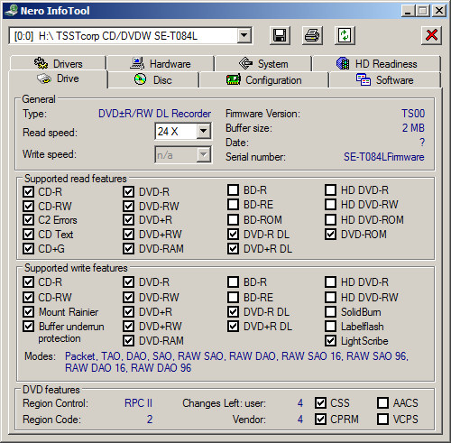Click the RPC II region control value
This screenshot has height=443, width=451.
138,403
